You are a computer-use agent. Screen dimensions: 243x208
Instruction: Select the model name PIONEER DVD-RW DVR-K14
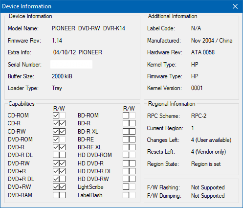88,28
